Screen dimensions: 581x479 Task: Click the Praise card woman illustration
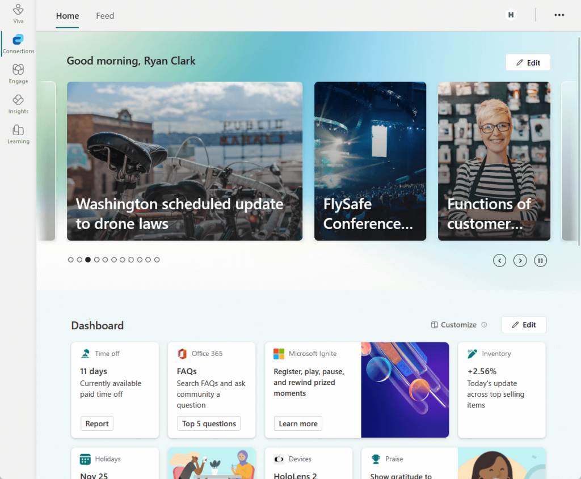point(502,463)
